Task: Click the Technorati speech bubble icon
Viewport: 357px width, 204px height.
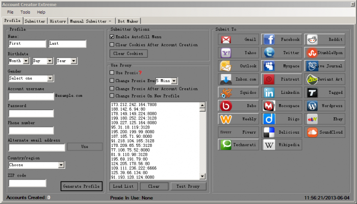Action: pos(226,145)
